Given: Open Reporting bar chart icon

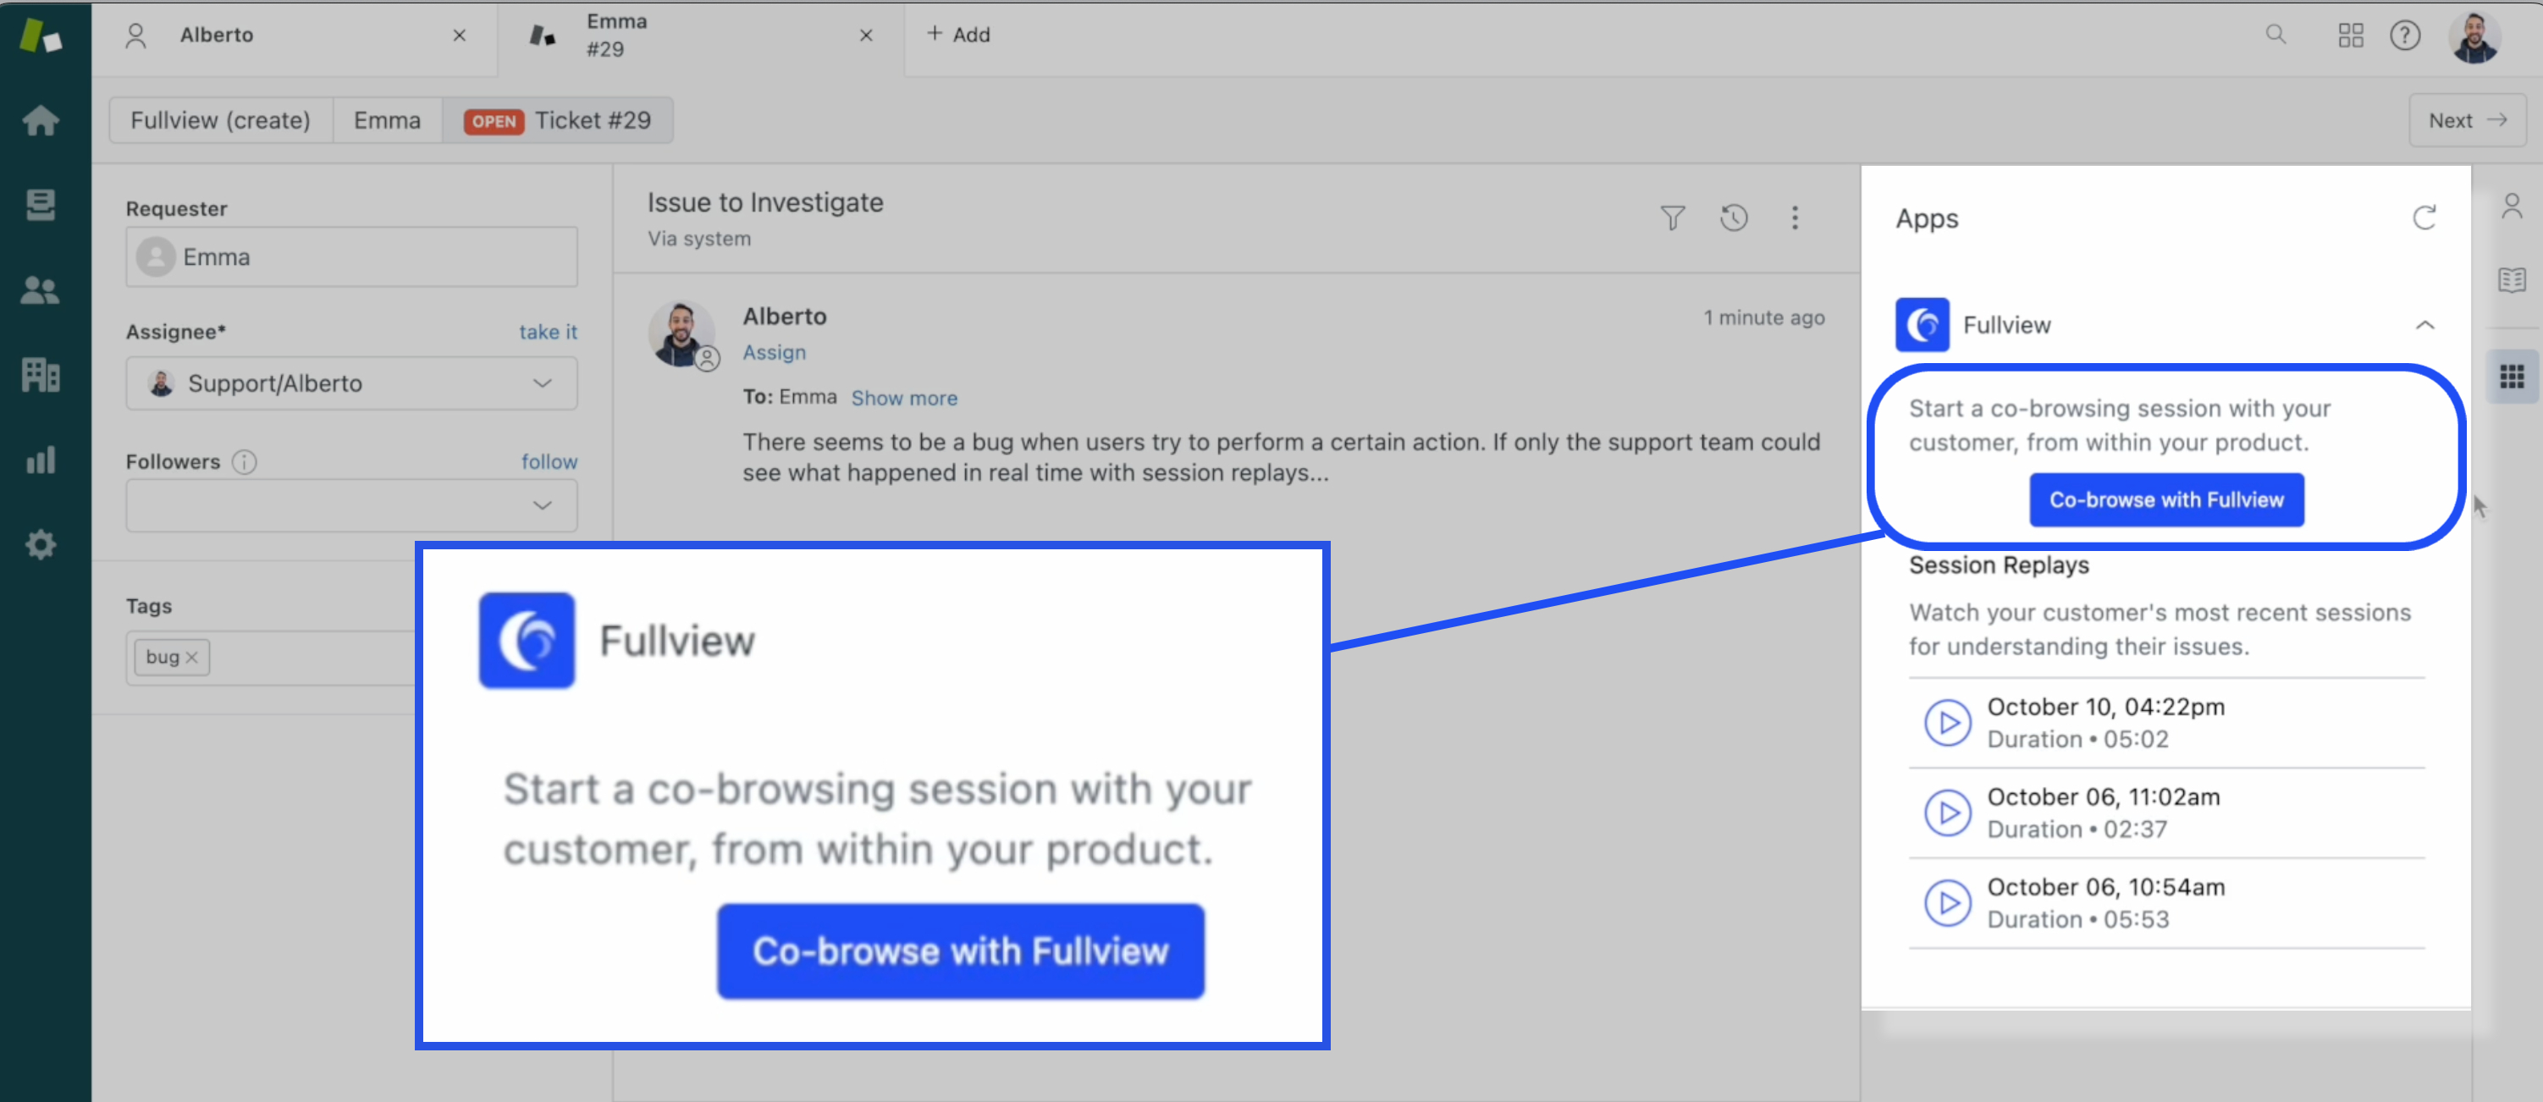Looking at the screenshot, I should tap(41, 459).
